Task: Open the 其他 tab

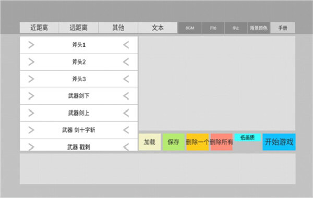Action: (x=118, y=28)
